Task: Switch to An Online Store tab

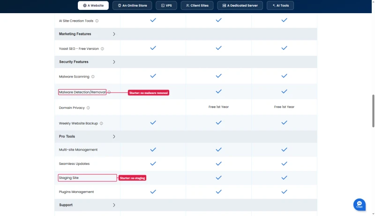Action: coord(132,6)
